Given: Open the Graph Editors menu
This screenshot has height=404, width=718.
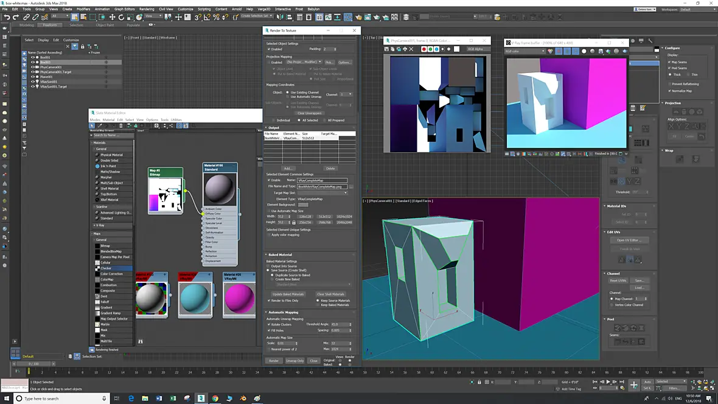Looking at the screenshot, I should point(125,9).
